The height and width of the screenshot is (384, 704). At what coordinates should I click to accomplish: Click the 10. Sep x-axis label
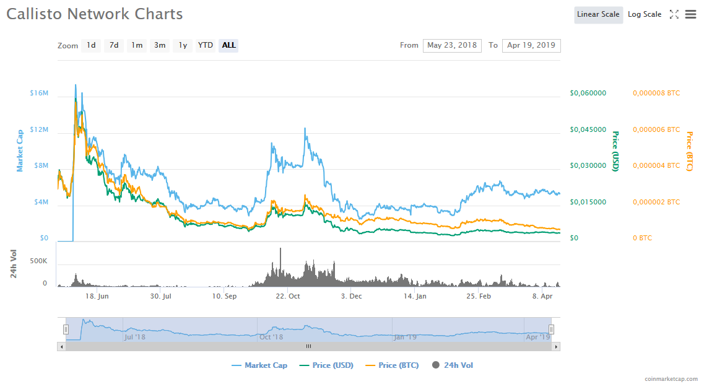click(224, 297)
